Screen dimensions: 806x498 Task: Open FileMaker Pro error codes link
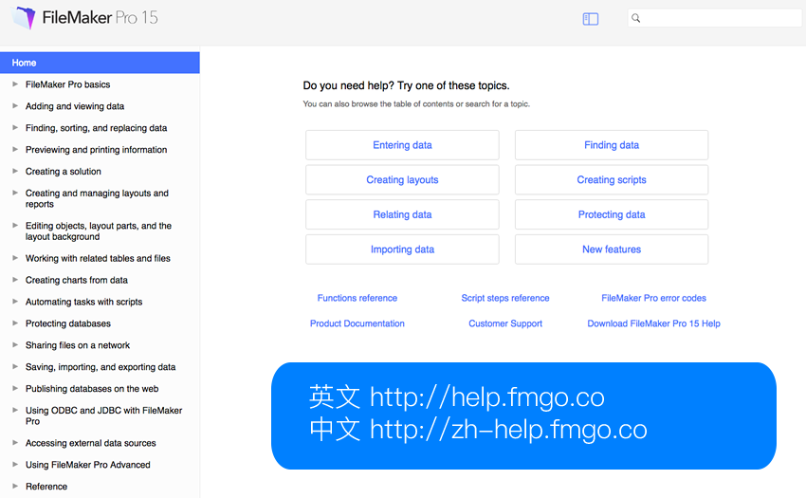point(654,298)
